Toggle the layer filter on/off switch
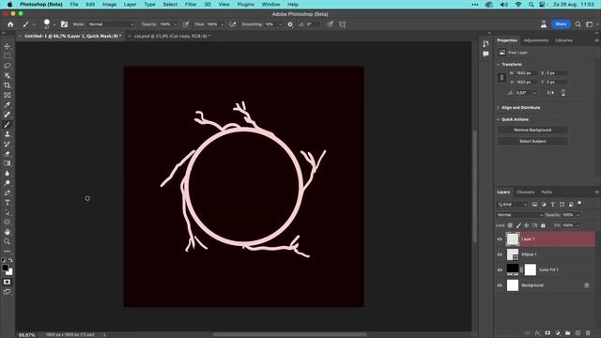The width and height of the screenshot is (601, 338). [x=579, y=204]
